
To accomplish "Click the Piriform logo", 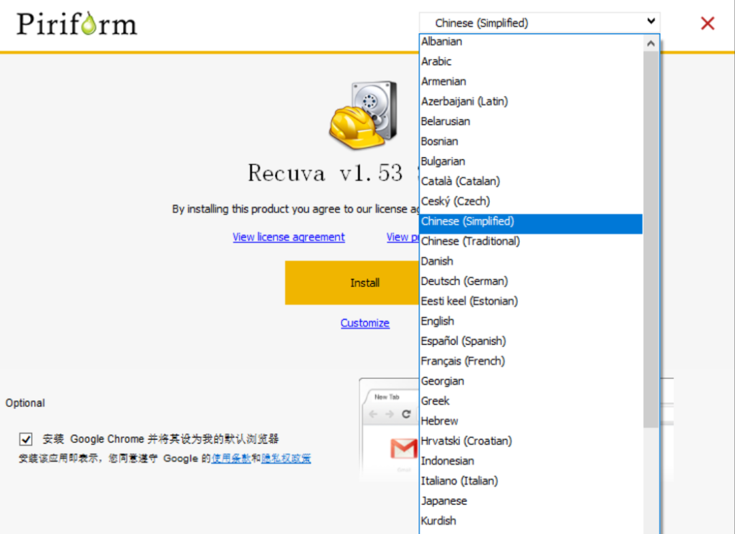I will [77, 24].
